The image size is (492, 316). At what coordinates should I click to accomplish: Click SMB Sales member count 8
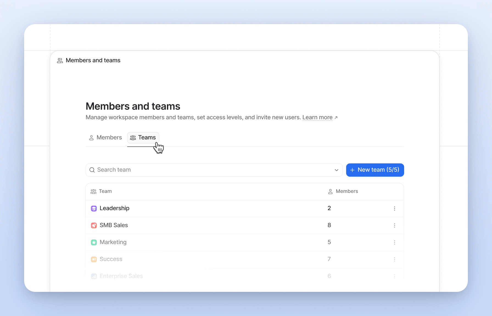click(329, 225)
